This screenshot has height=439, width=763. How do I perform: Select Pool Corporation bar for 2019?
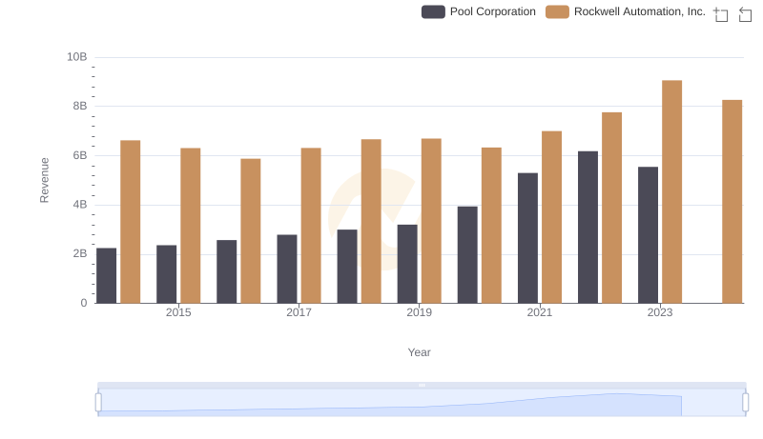[x=407, y=264]
